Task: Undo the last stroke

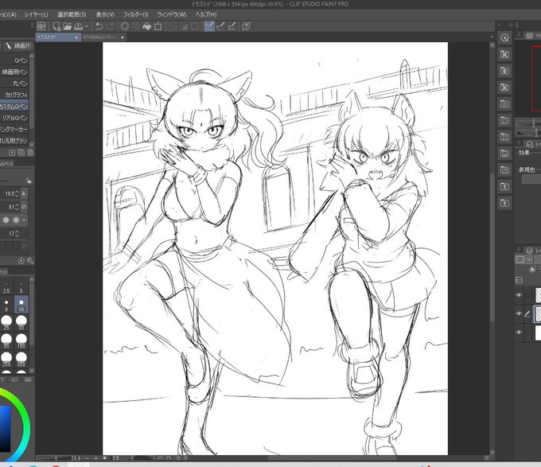Action: (x=99, y=26)
